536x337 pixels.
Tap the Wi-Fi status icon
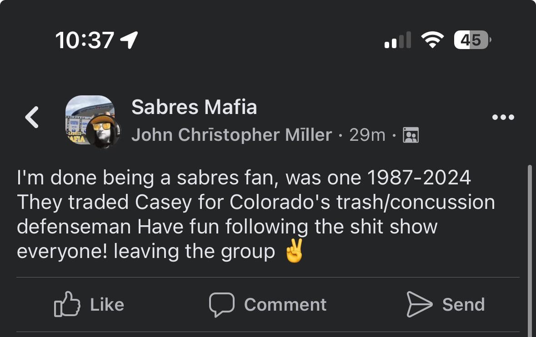point(432,40)
